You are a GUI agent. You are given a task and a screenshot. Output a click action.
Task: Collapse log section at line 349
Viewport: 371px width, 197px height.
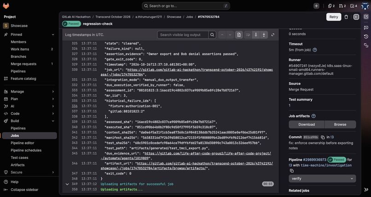(x=67, y=184)
